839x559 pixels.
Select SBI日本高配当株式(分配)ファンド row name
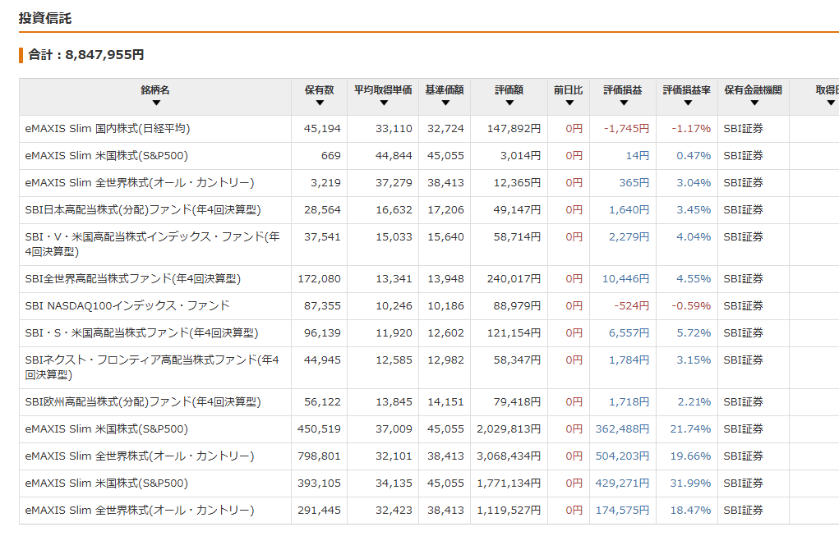[x=143, y=210]
